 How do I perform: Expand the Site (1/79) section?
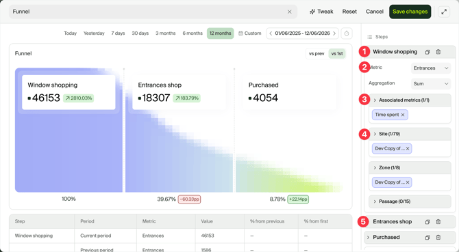(x=410, y=134)
